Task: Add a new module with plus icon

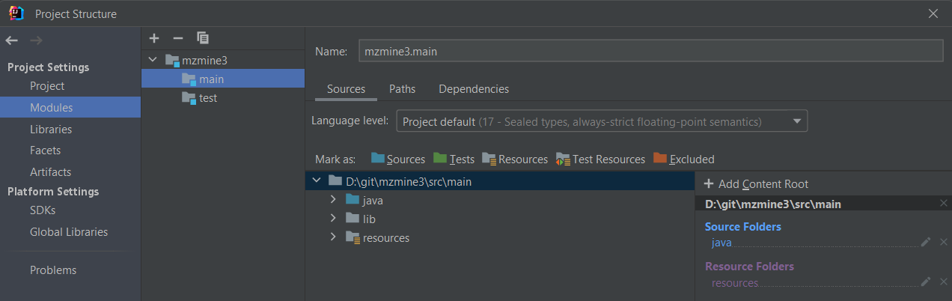Action: pos(154,38)
